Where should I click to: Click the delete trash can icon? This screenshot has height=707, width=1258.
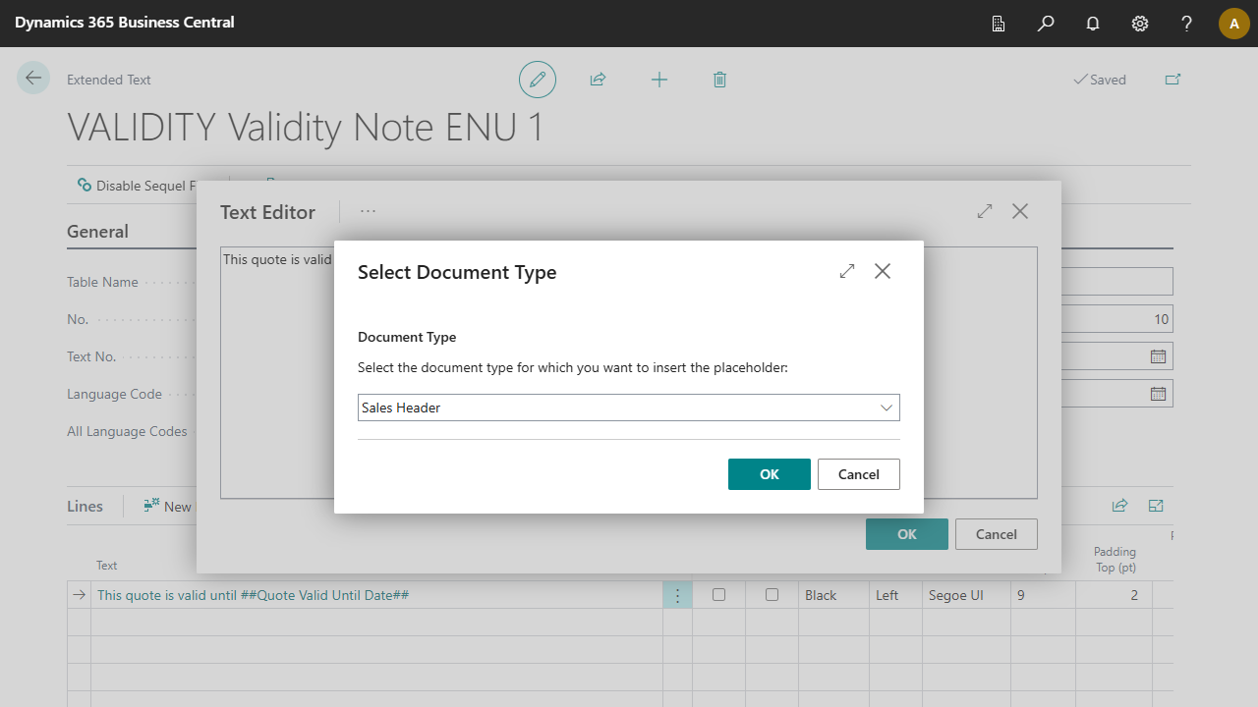pyautogui.click(x=719, y=80)
